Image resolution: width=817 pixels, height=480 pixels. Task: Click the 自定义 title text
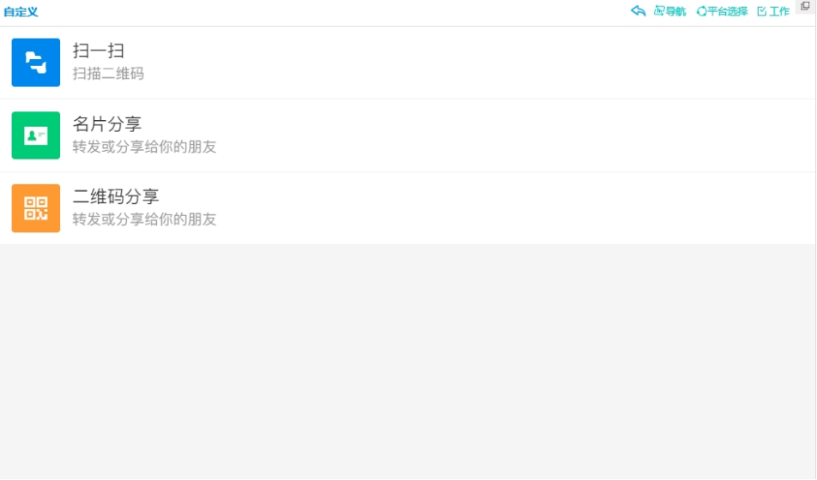(x=21, y=12)
